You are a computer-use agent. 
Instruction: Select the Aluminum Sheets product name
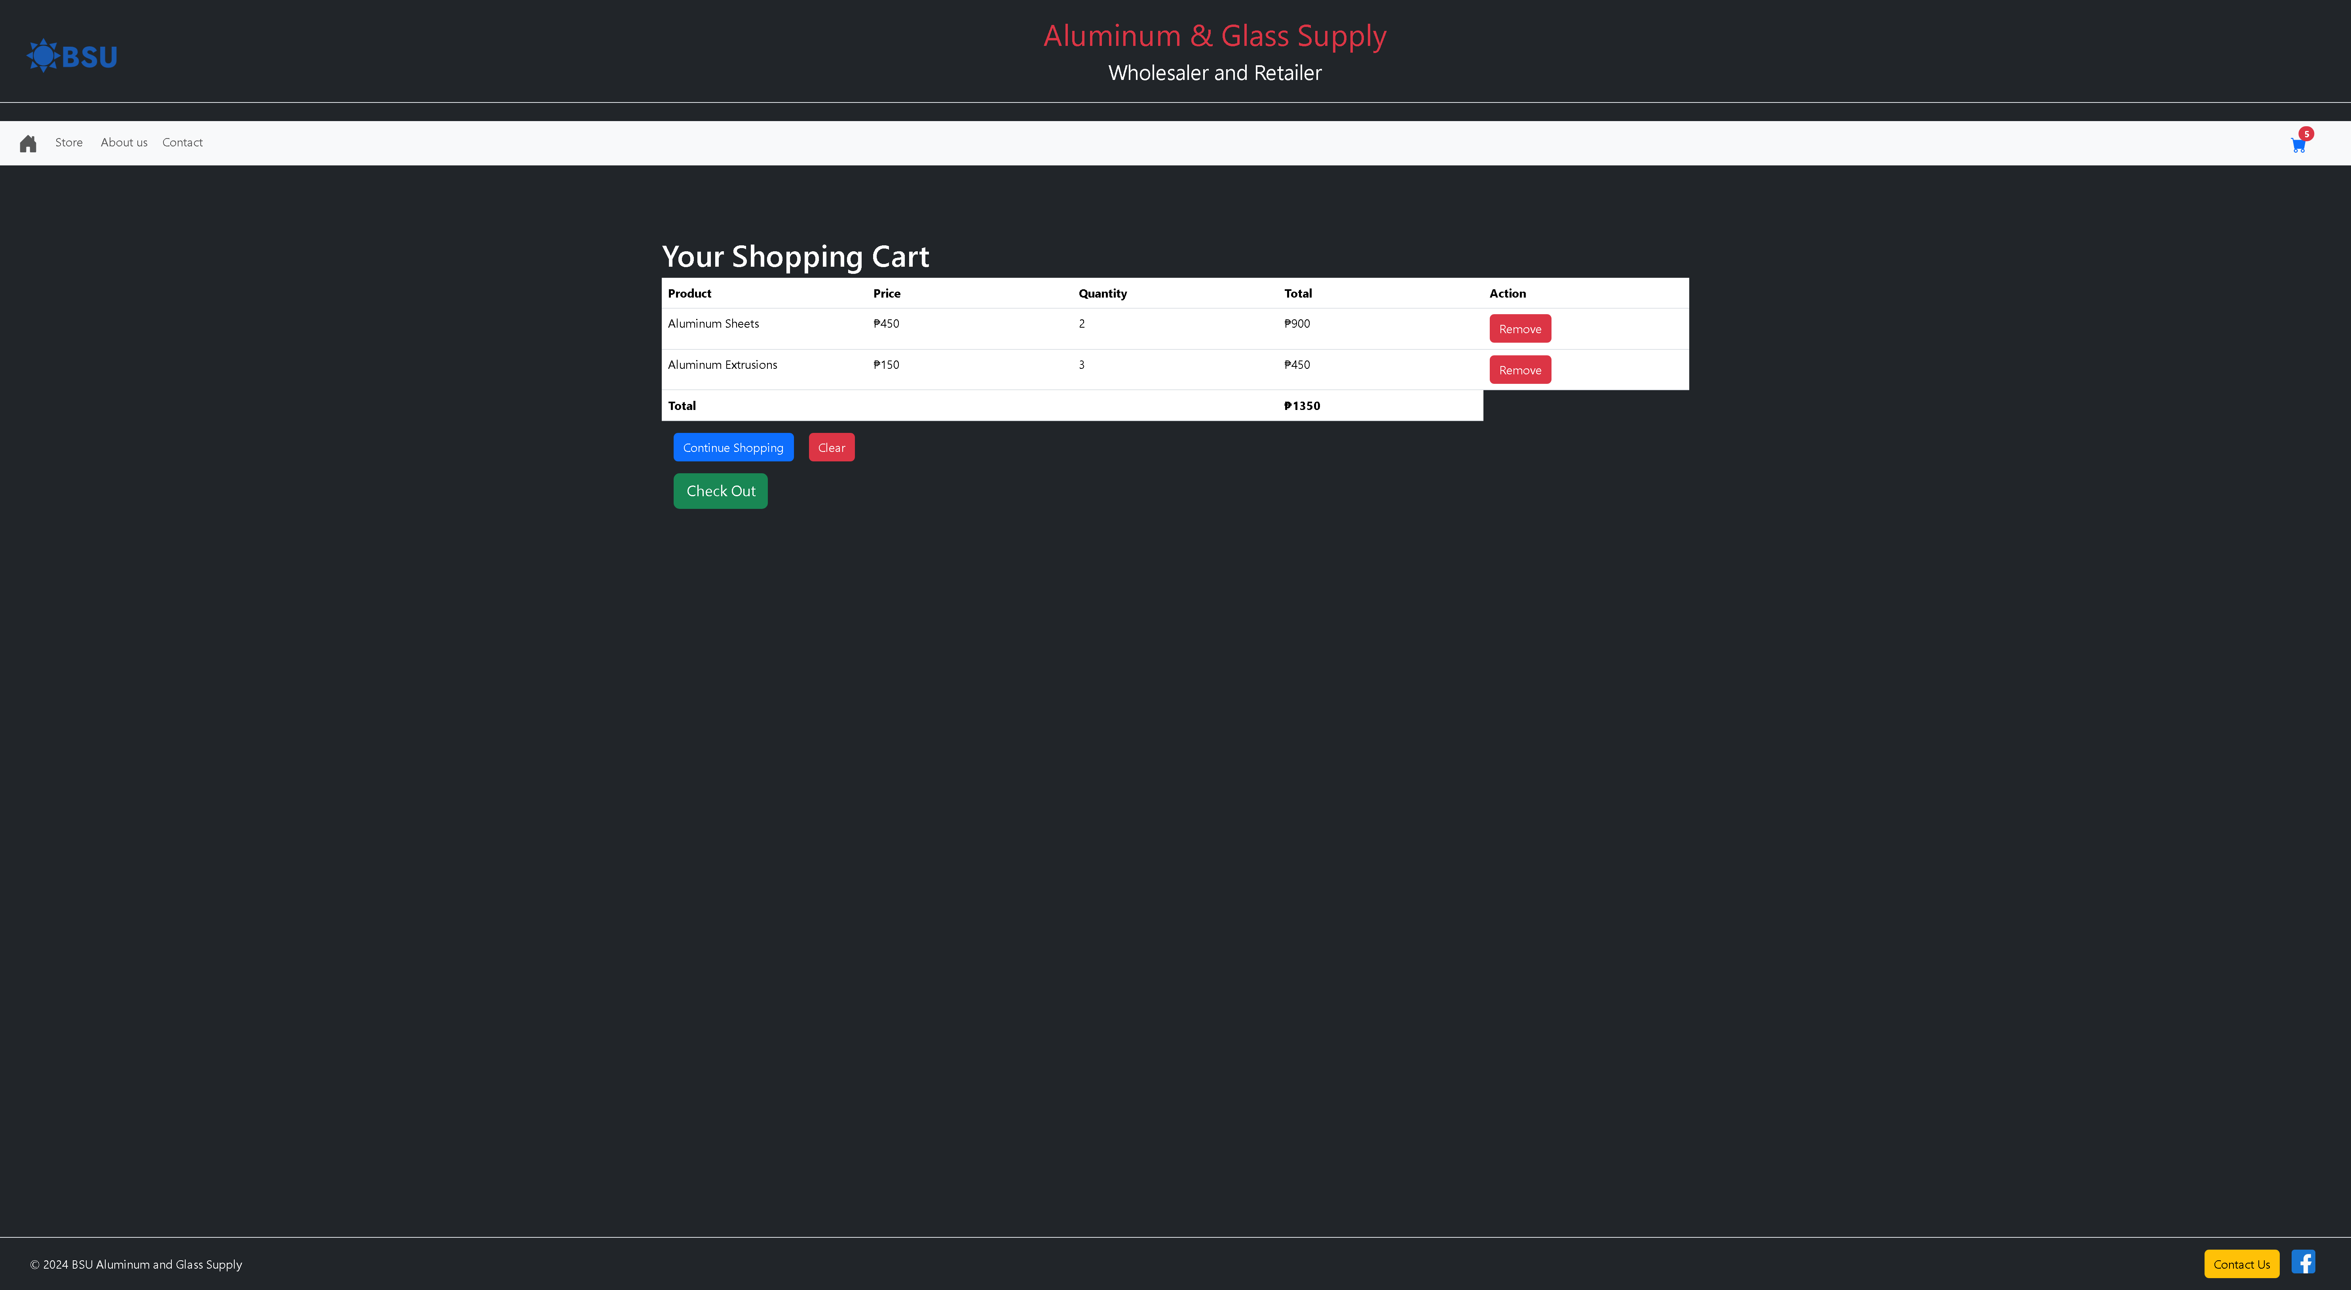(713, 323)
